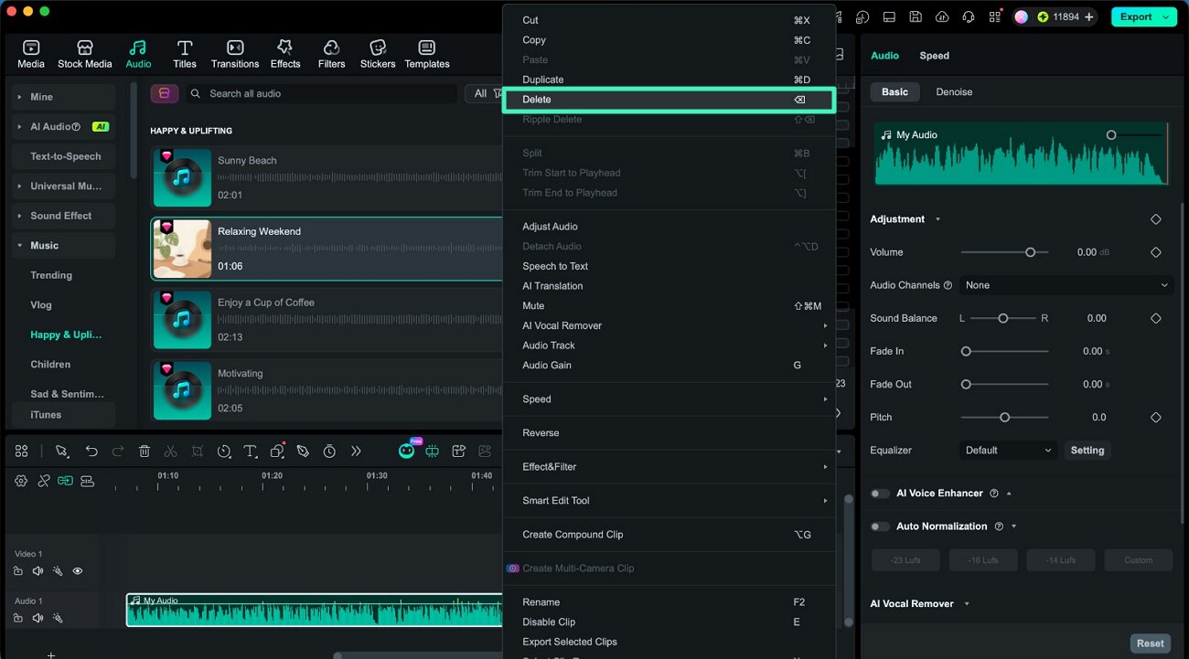Click the Search all audio field
Image resolution: width=1189 pixels, height=659 pixels.
pyautogui.click(x=321, y=93)
